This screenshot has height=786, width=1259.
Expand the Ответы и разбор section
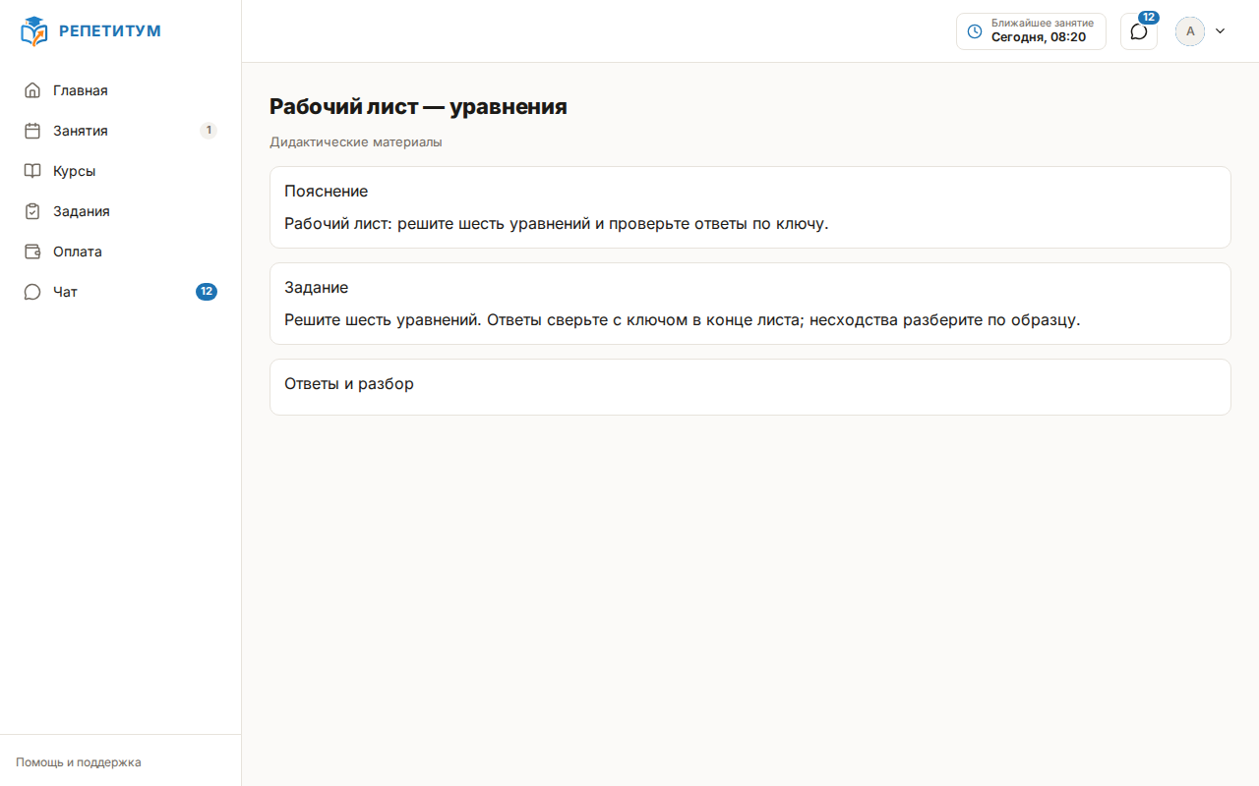(x=750, y=387)
